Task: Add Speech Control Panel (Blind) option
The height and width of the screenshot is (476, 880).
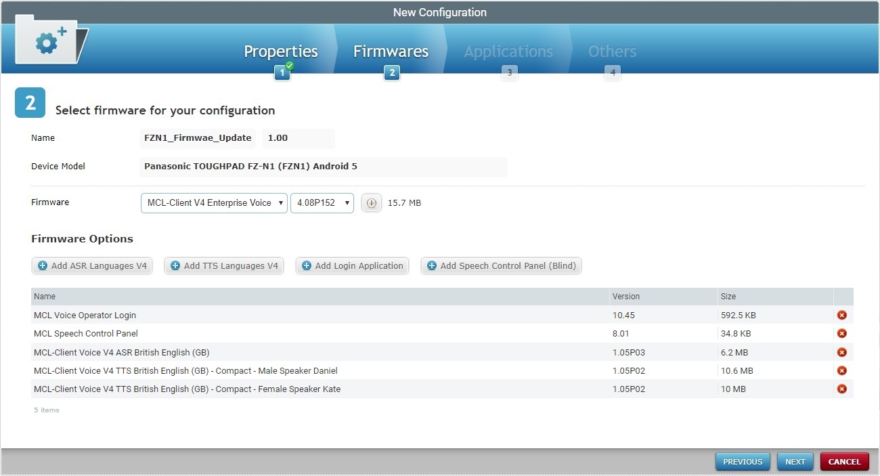Action: [501, 265]
